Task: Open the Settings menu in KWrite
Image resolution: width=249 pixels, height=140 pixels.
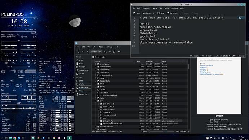Action: [174, 8]
